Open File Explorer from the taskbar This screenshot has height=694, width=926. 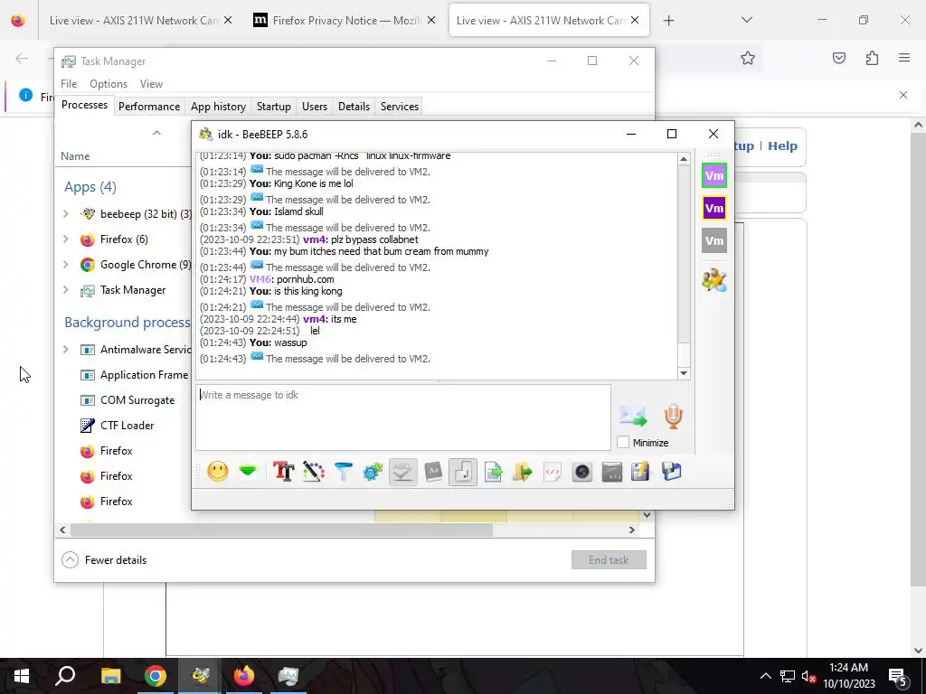pyautogui.click(x=110, y=676)
